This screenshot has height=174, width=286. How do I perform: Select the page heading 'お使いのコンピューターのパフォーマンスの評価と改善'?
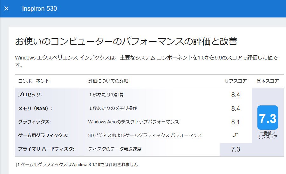pyautogui.click(x=126, y=41)
